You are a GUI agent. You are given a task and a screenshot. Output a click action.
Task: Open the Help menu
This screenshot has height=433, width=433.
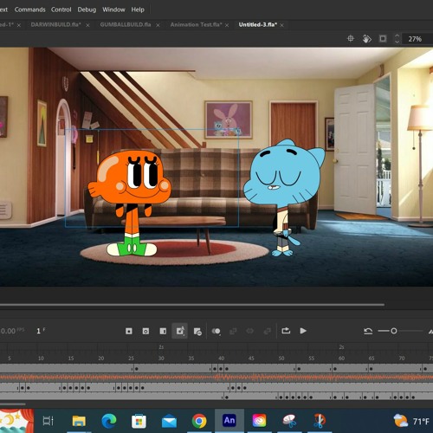point(138,10)
